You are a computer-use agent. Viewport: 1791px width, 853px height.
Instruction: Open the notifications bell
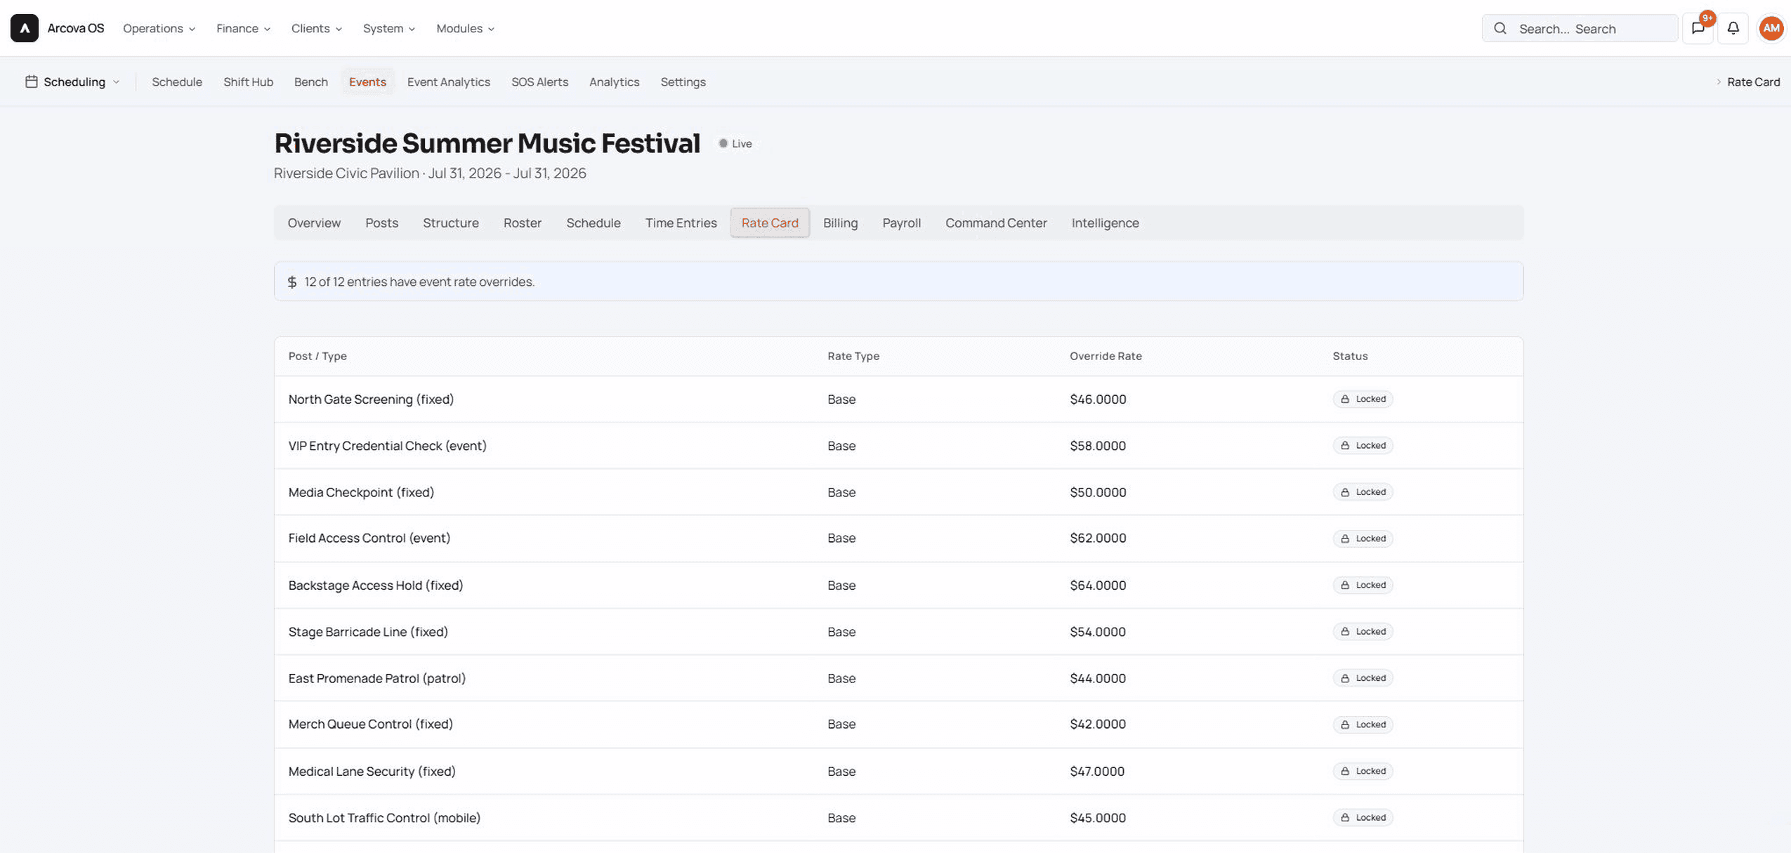click(x=1733, y=28)
